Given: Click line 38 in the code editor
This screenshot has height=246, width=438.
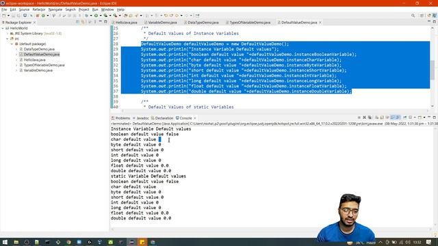Looking at the screenshot, I should (275, 96).
